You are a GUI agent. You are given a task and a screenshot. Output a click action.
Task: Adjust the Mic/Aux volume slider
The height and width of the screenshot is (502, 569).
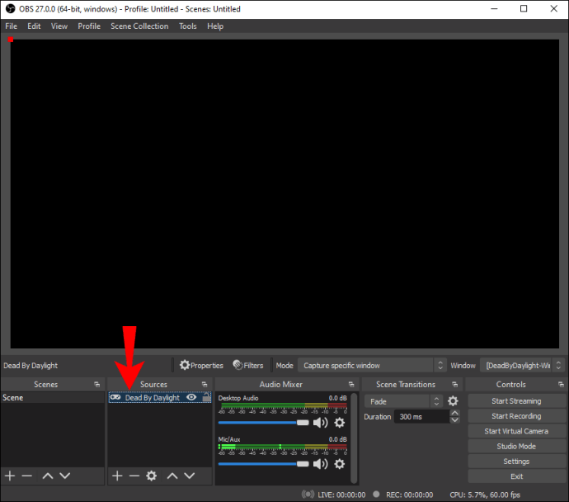click(x=263, y=464)
